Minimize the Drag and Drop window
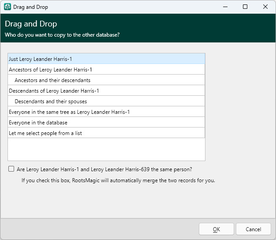This screenshot has height=240, width=276. click(225, 7)
